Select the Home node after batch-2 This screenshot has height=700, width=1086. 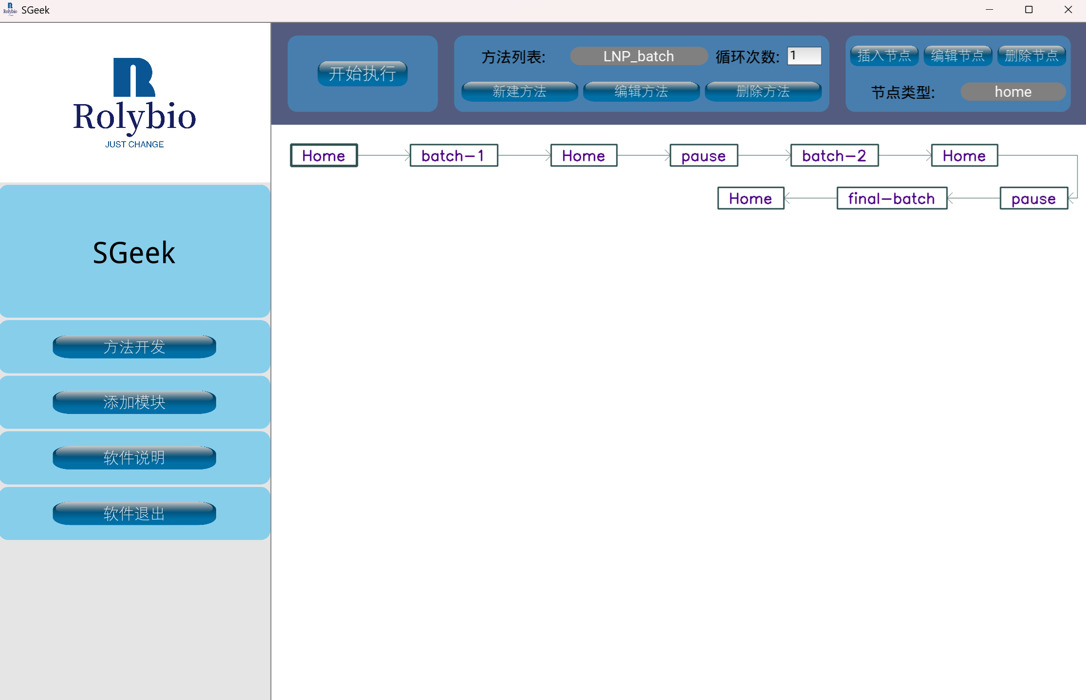(x=964, y=155)
